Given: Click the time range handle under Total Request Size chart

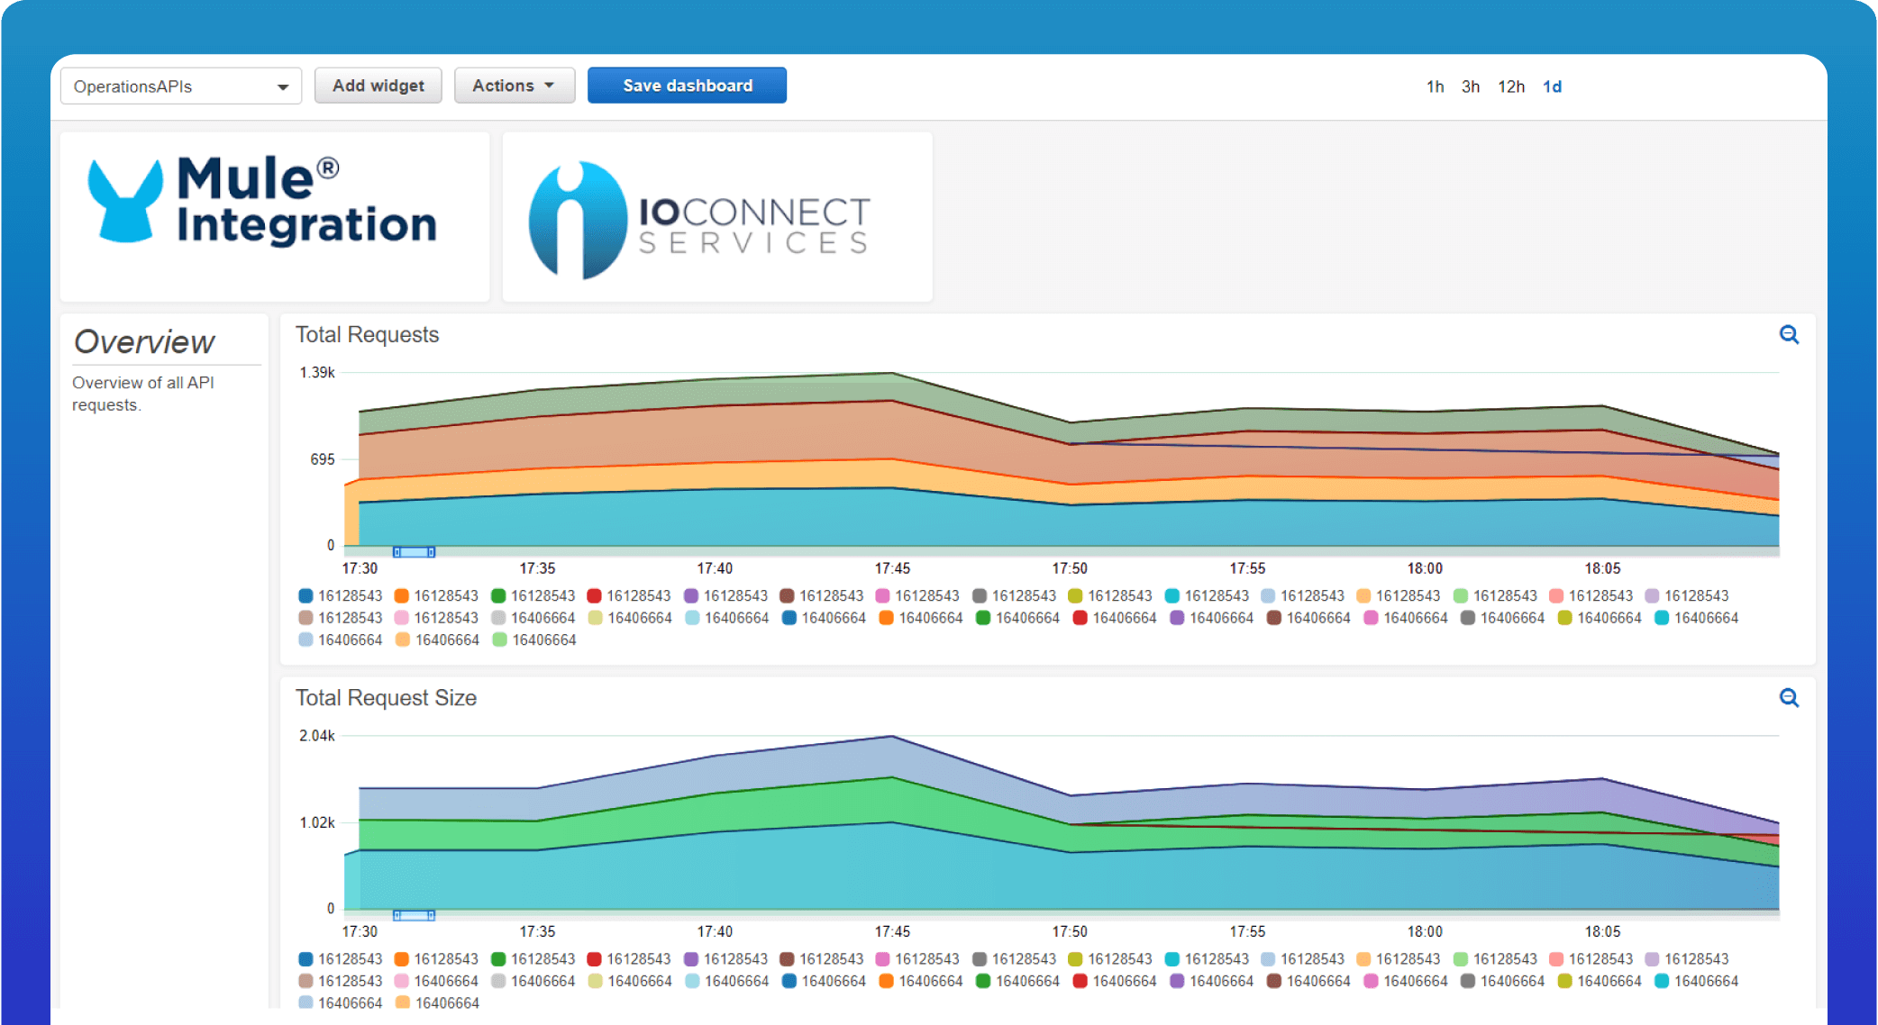Looking at the screenshot, I should click(415, 915).
